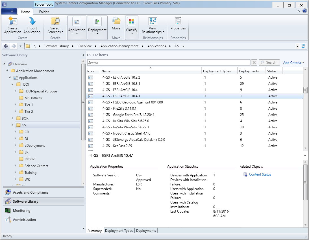Refresh the view with the refresh icon
309x240 pixels.
303,46
